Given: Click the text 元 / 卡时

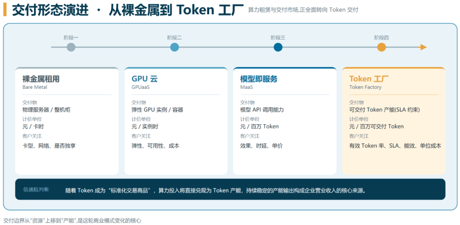Looking at the screenshot, I should pos(33,127).
